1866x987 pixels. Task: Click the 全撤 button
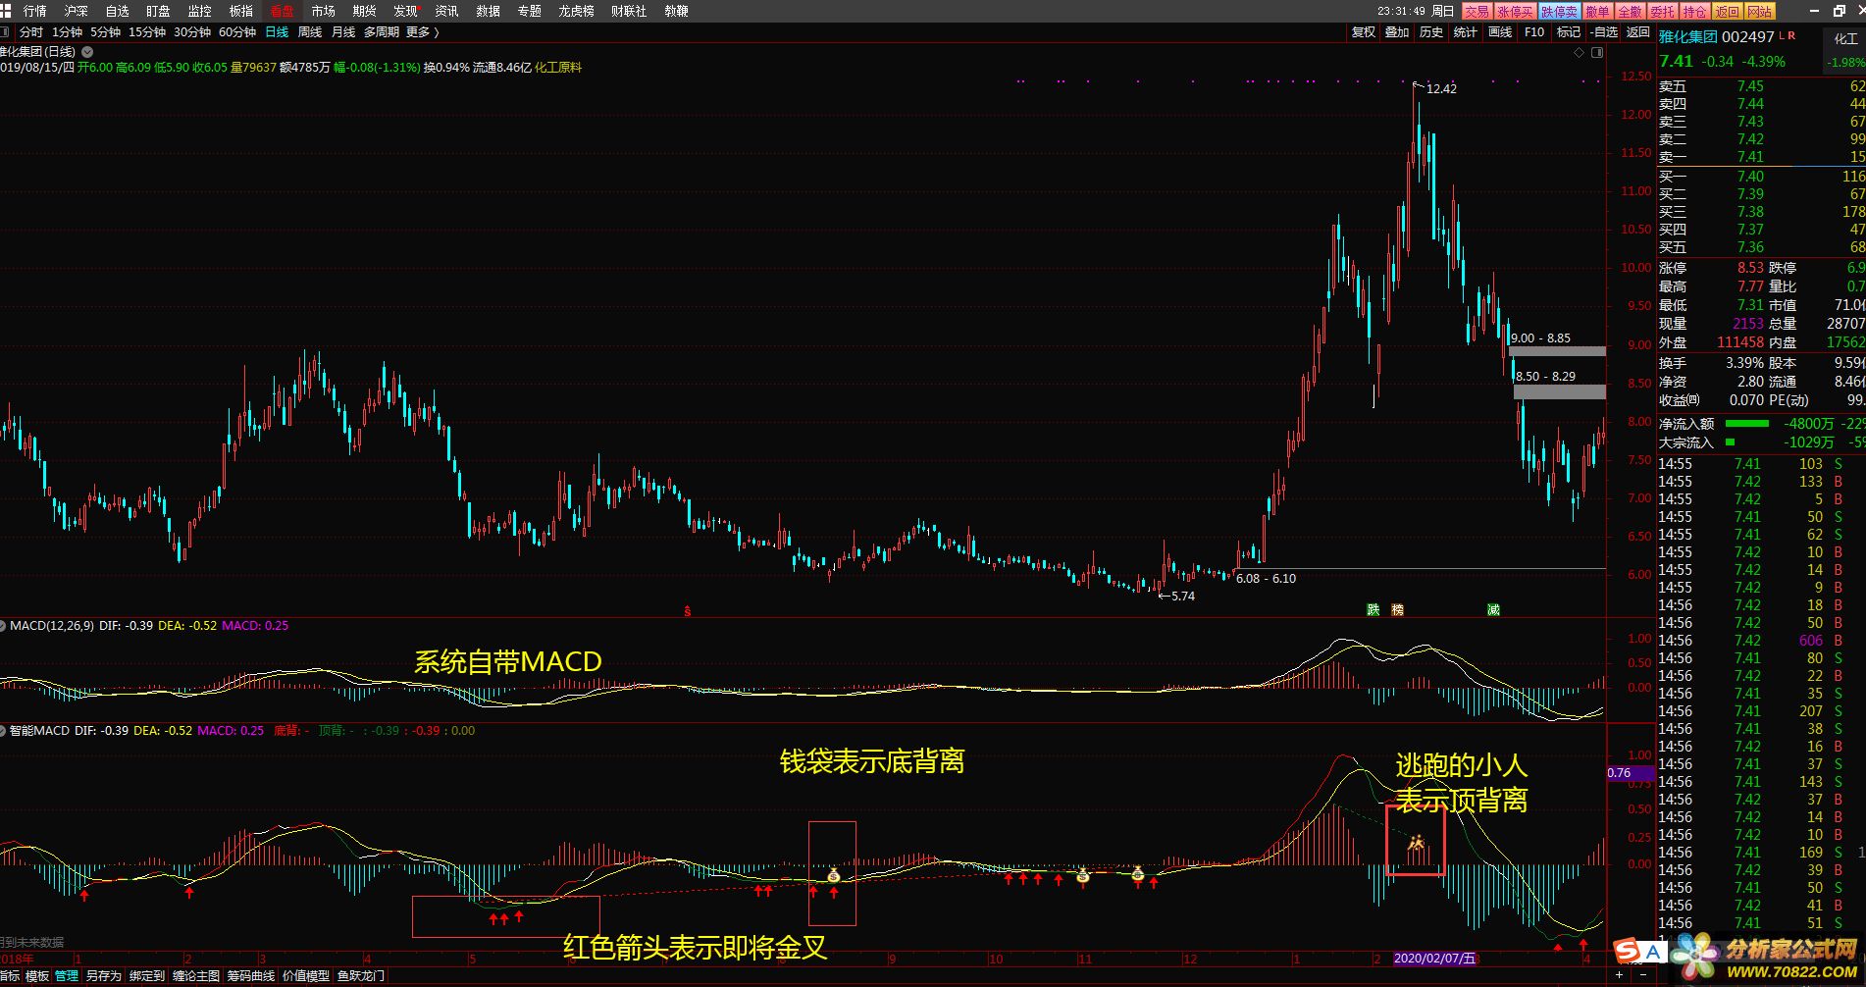(1630, 11)
